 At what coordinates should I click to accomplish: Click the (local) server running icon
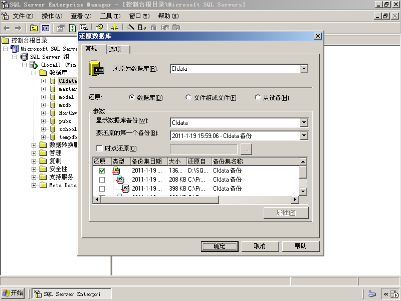(x=34, y=65)
